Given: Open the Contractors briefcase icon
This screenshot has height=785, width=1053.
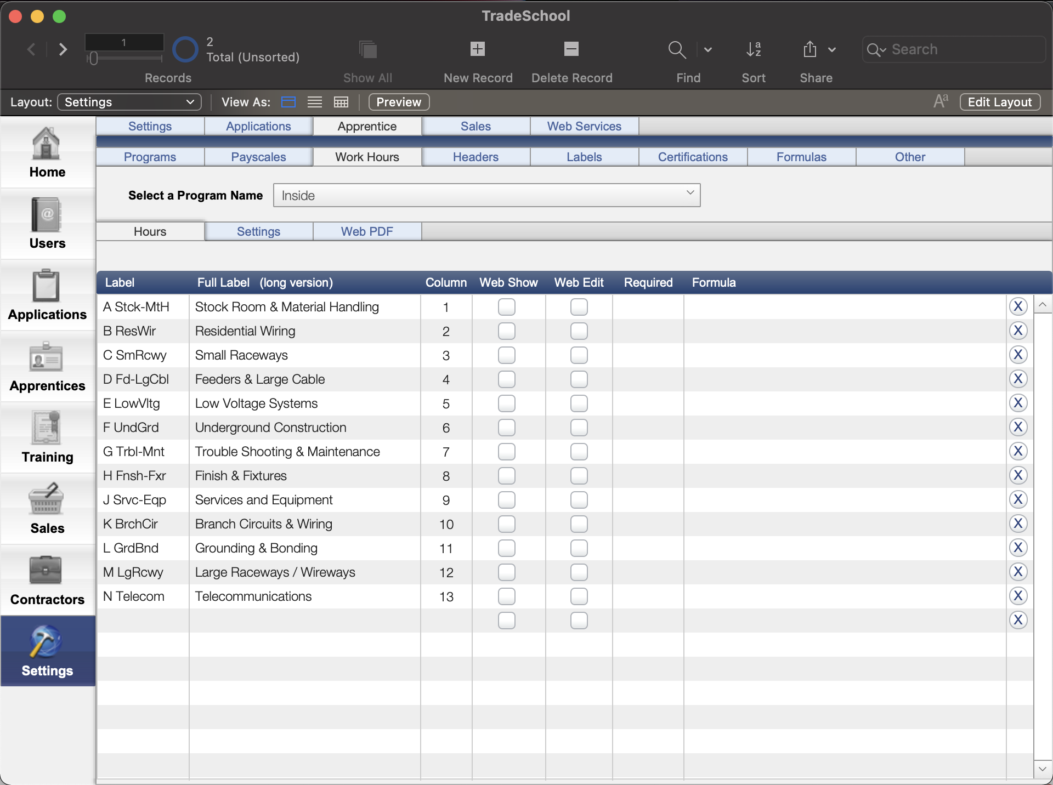Looking at the screenshot, I should 47,570.
